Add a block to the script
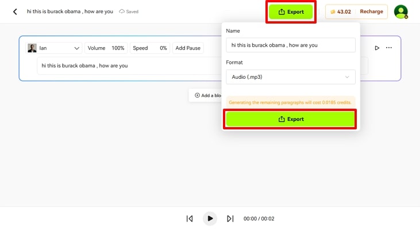The image size is (420, 230). pyautogui.click(x=206, y=95)
